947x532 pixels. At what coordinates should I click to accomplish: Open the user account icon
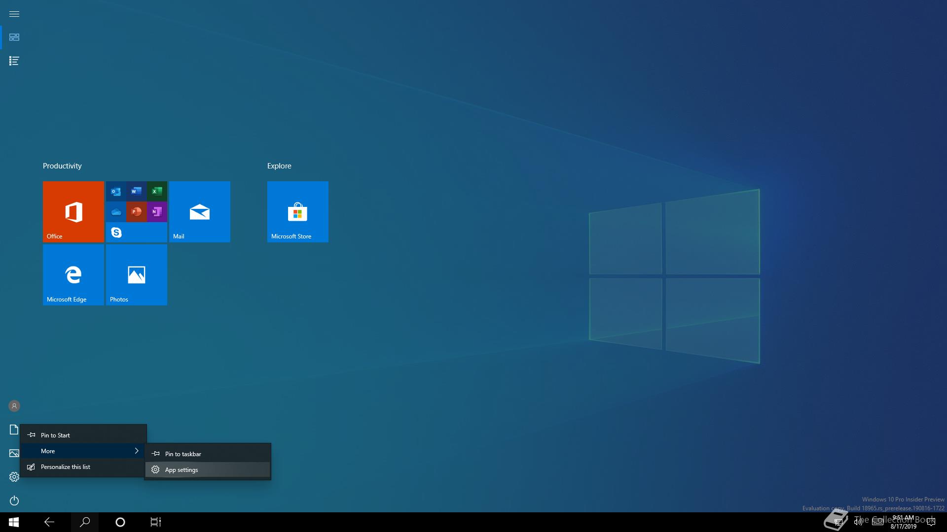pyautogui.click(x=14, y=406)
